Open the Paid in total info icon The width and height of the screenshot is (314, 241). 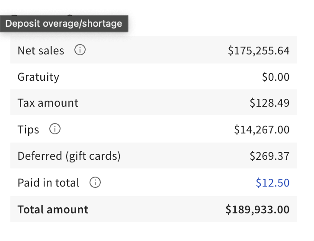[95, 183]
